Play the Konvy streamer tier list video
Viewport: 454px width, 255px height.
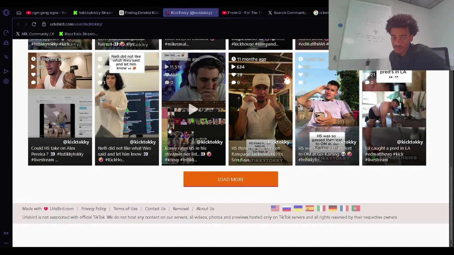pyautogui.click(x=194, y=109)
